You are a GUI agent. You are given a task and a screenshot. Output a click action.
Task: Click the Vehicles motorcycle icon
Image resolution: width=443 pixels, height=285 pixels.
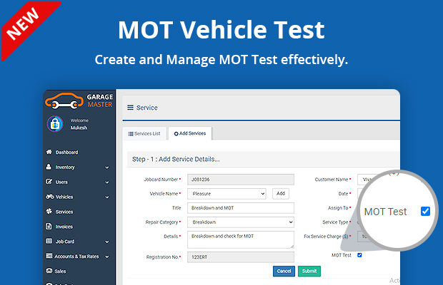pos(49,197)
